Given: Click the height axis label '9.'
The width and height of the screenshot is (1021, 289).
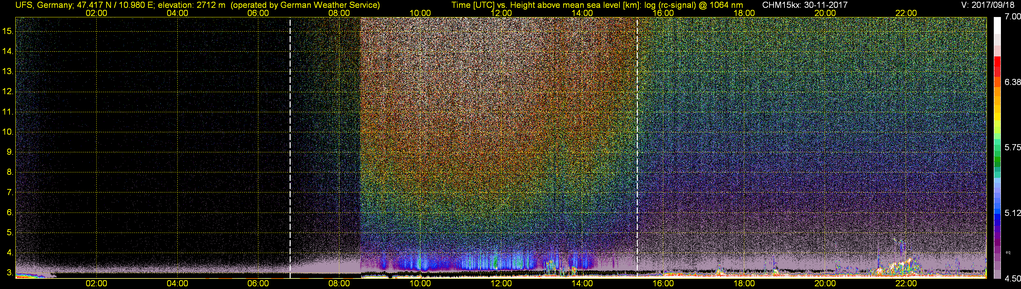Looking at the screenshot, I should [x=10, y=152].
